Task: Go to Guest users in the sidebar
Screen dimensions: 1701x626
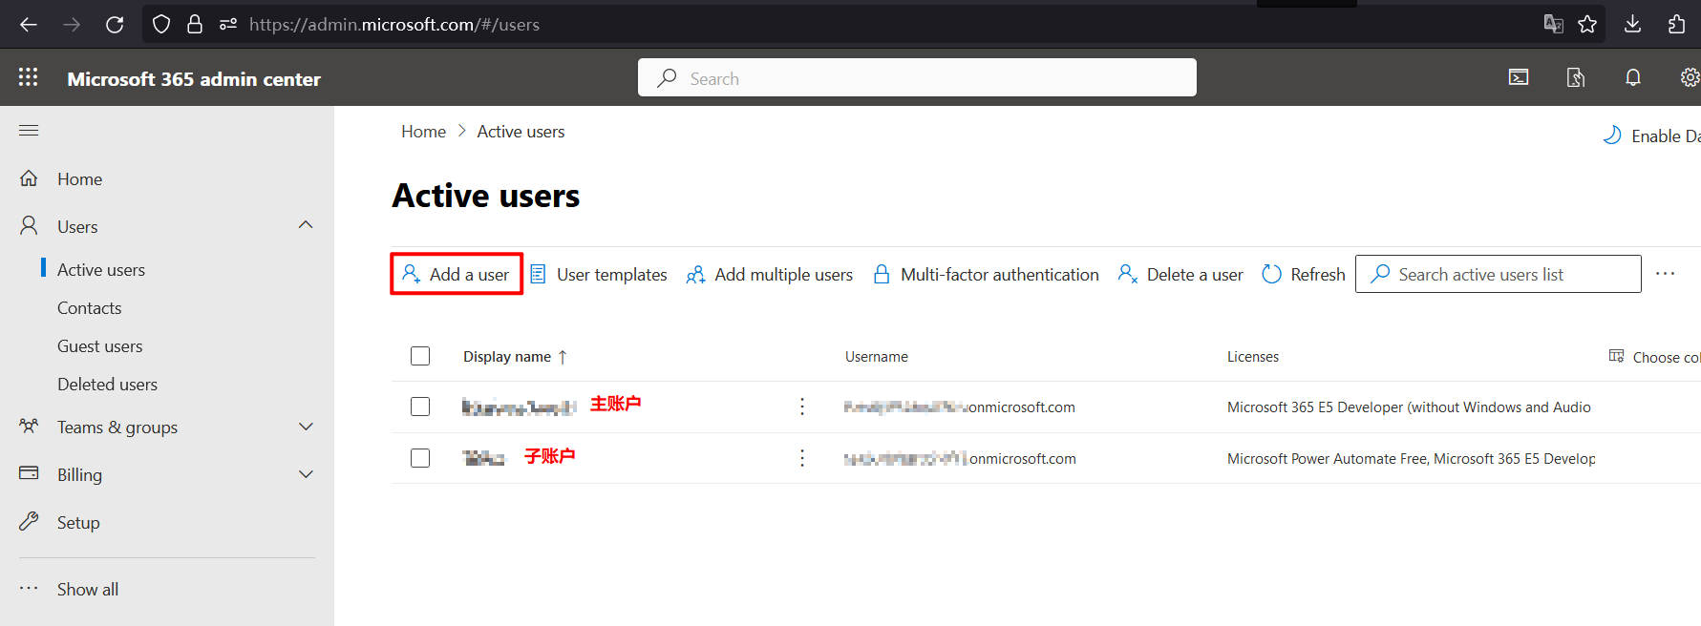Action: click(99, 346)
